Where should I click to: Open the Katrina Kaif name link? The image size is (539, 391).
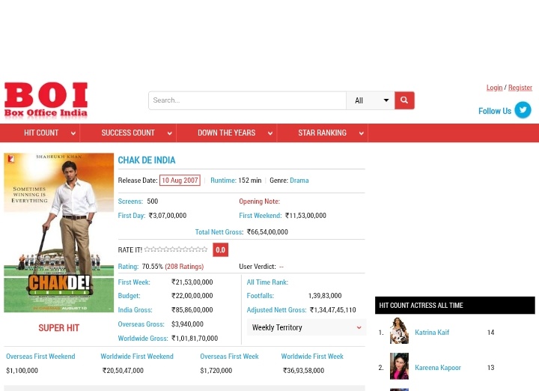pyautogui.click(x=432, y=332)
